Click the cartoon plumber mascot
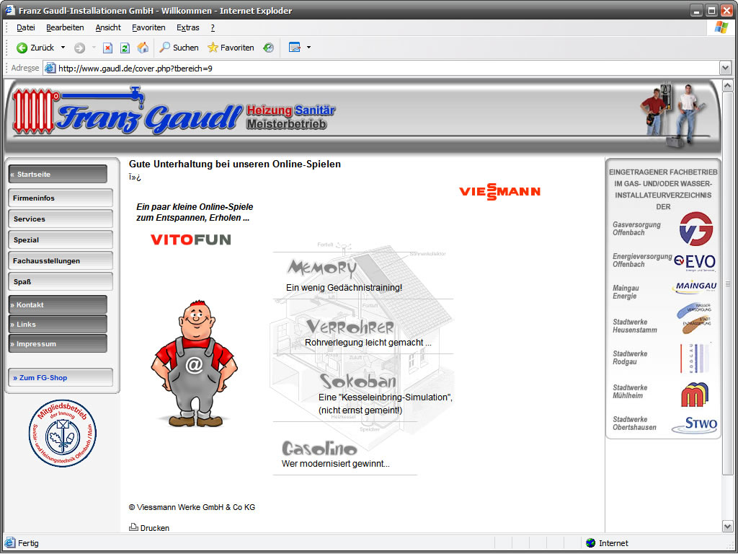The image size is (738, 554). (x=195, y=364)
